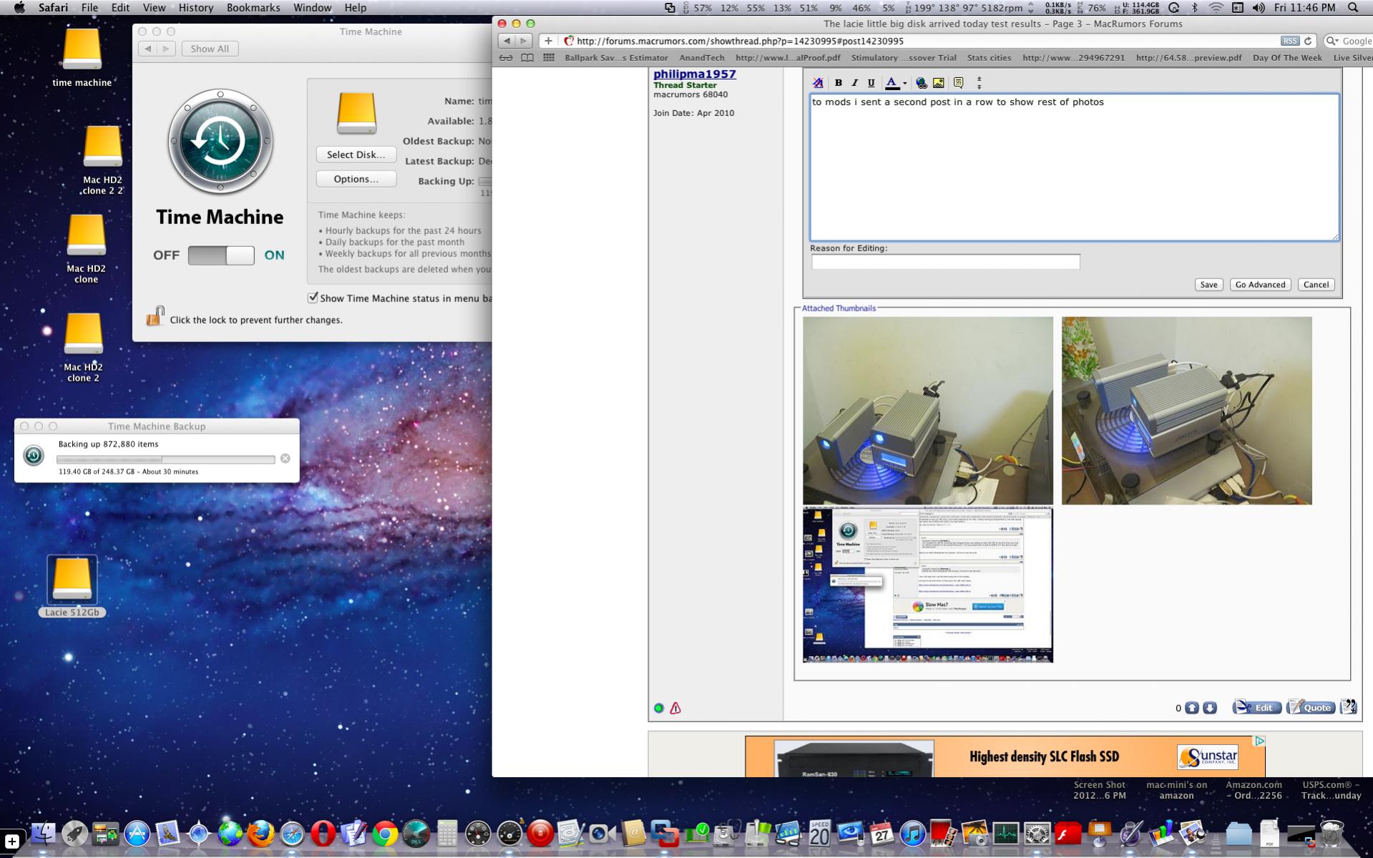Remove text formatting in the post editor
Image resolution: width=1373 pixels, height=858 pixels.
coord(818,83)
